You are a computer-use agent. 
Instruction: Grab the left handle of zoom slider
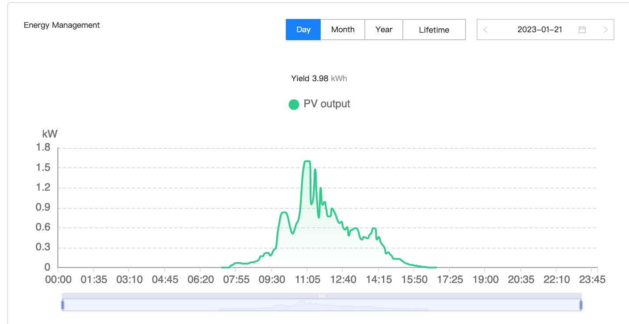tap(63, 305)
